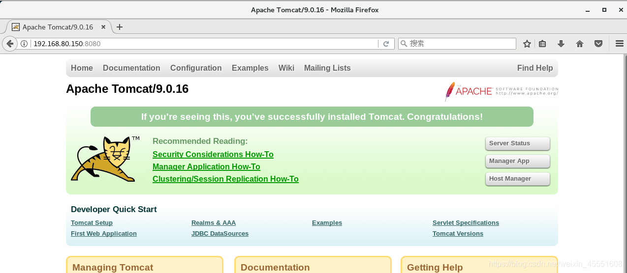Open Security Considerations How-To link
This screenshot has height=273, width=627.
[213, 154]
